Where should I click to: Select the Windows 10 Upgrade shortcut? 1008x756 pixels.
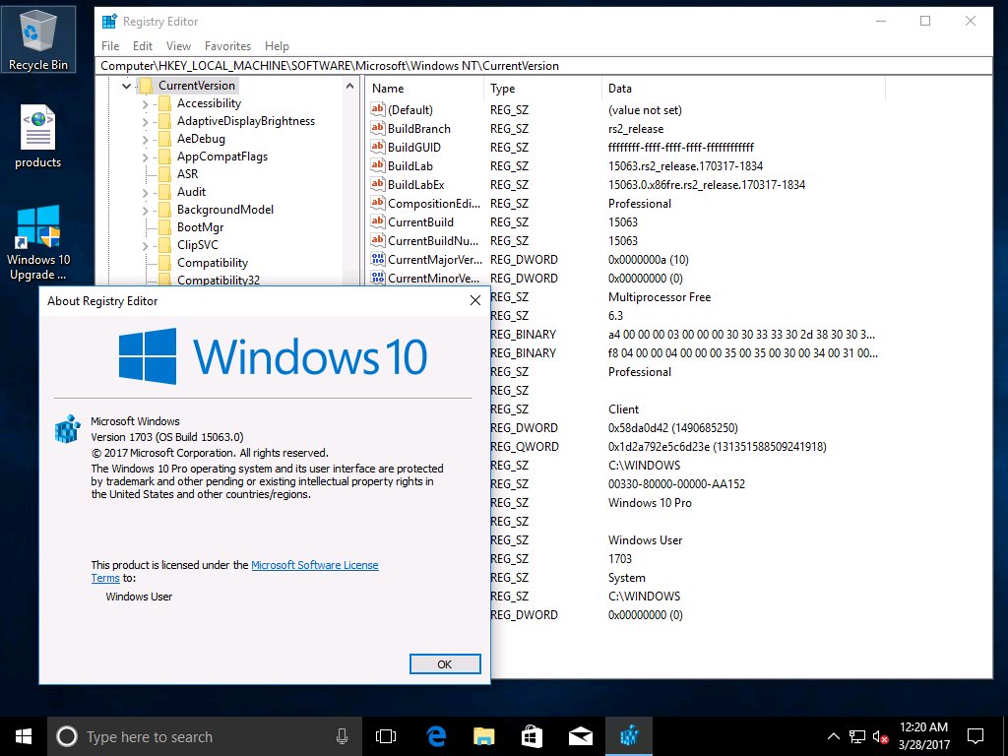[x=38, y=243]
